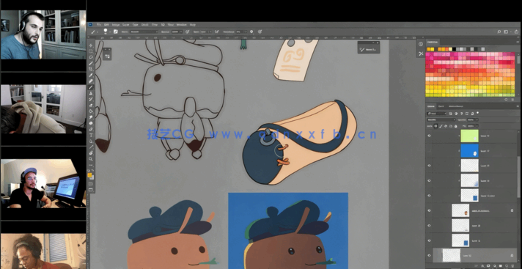
Task: Hide the locked group with orange character thumbnail
Action: point(429,210)
